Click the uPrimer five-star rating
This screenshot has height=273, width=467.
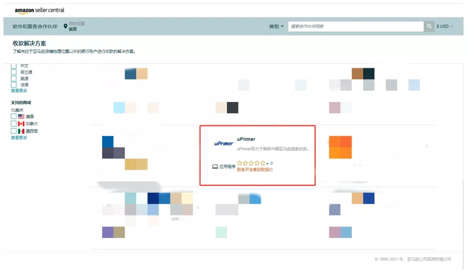tap(251, 163)
